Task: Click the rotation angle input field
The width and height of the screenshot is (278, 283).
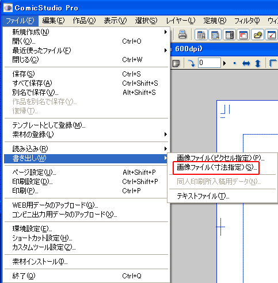Action: (209, 63)
